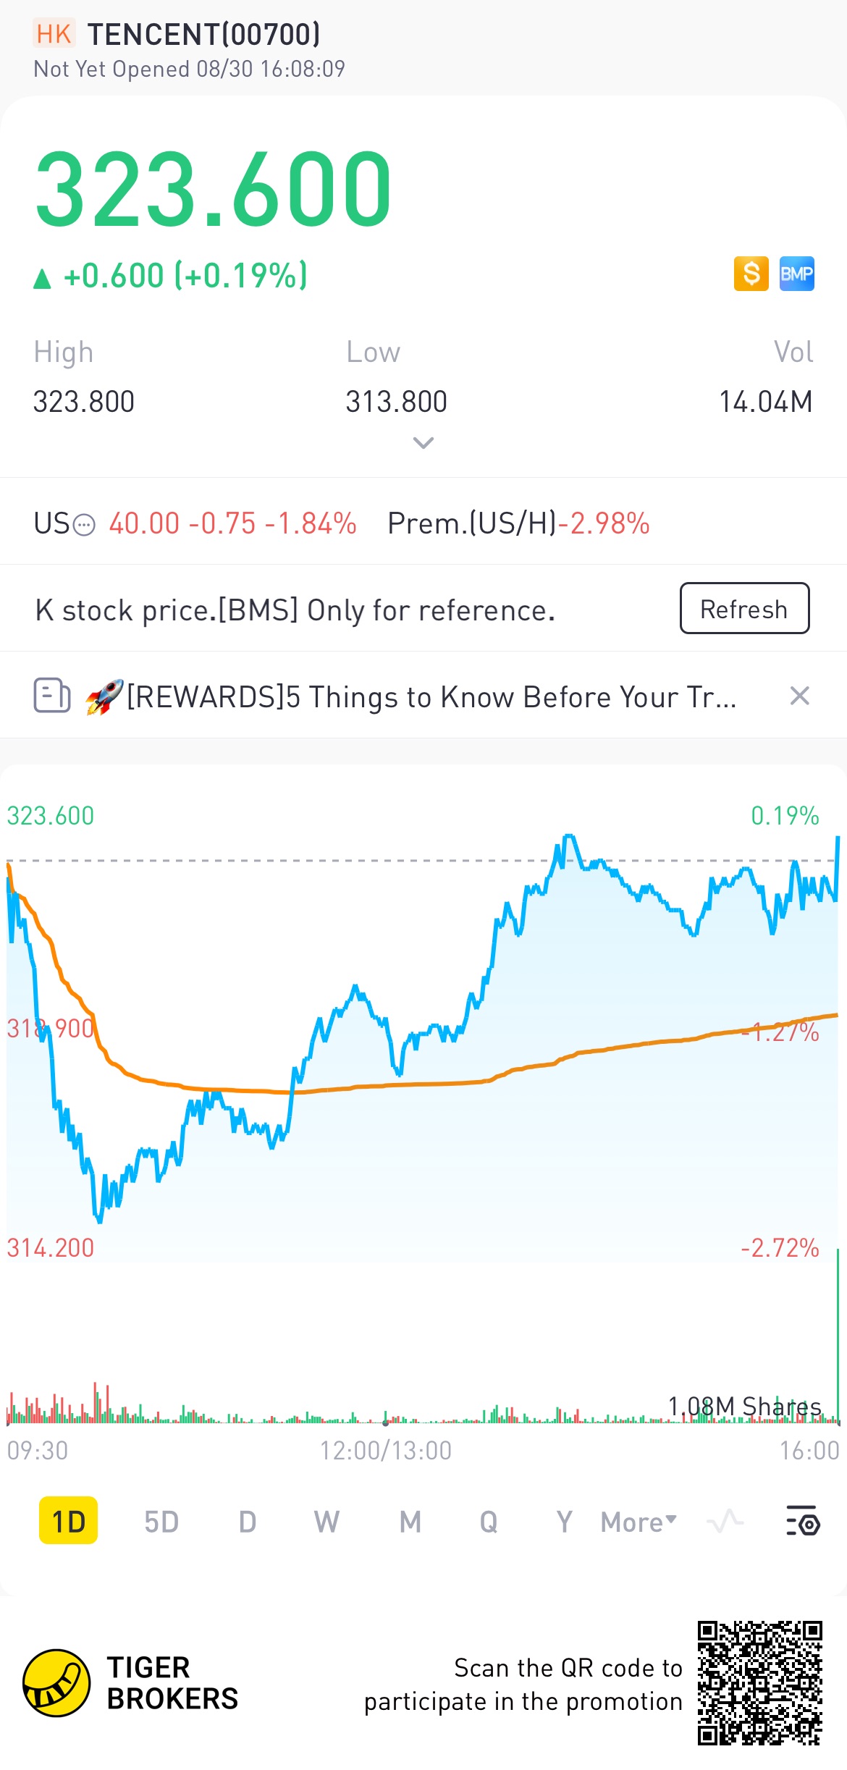The width and height of the screenshot is (847, 1770).
Task: Open the REWARDS 5 Things article link
Action: click(431, 697)
